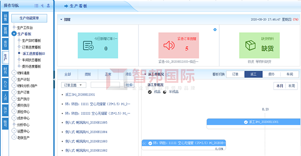Expand the 委外执行 tree node
The height and width of the screenshot is (156, 301).
(x=14, y=105)
